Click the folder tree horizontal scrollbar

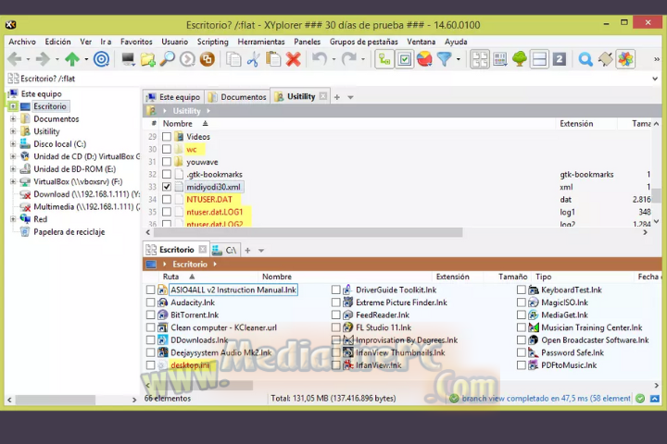pyautogui.click(x=56, y=400)
